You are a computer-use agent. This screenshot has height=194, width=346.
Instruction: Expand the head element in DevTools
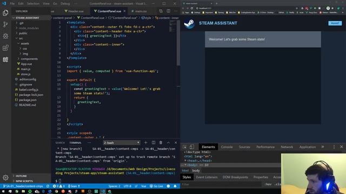click(x=185, y=161)
